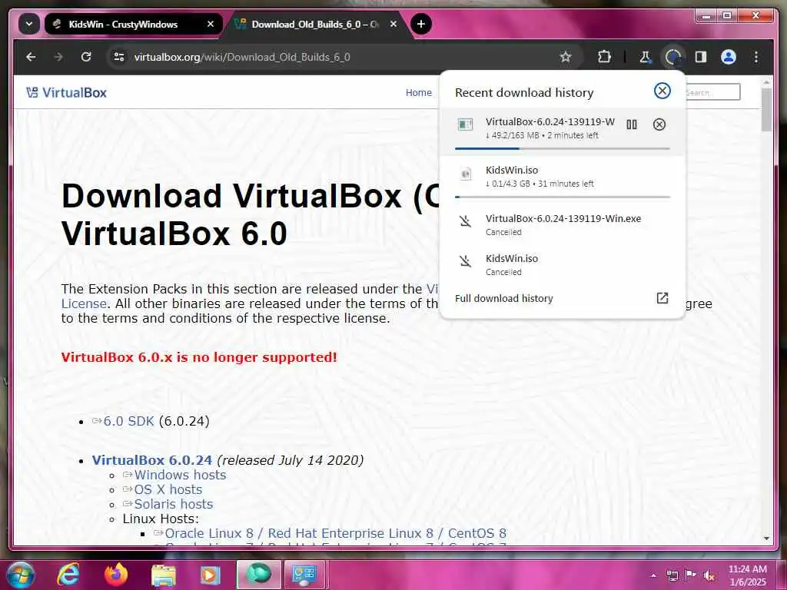Bookmark this page with the star icon

coord(566,57)
